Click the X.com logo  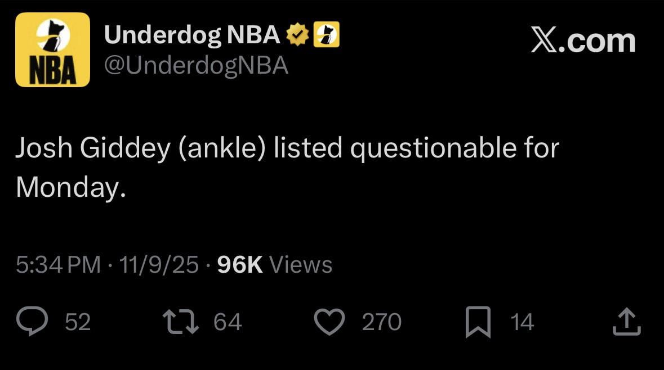pos(582,40)
